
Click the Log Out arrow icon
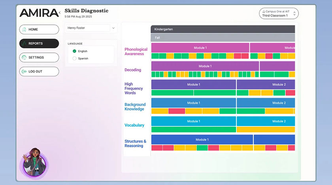[24, 72]
